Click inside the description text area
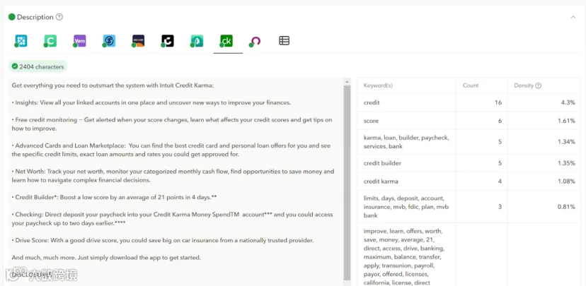Image resolution: width=586 pixels, height=286 pixels. click(x=176, y=181)
